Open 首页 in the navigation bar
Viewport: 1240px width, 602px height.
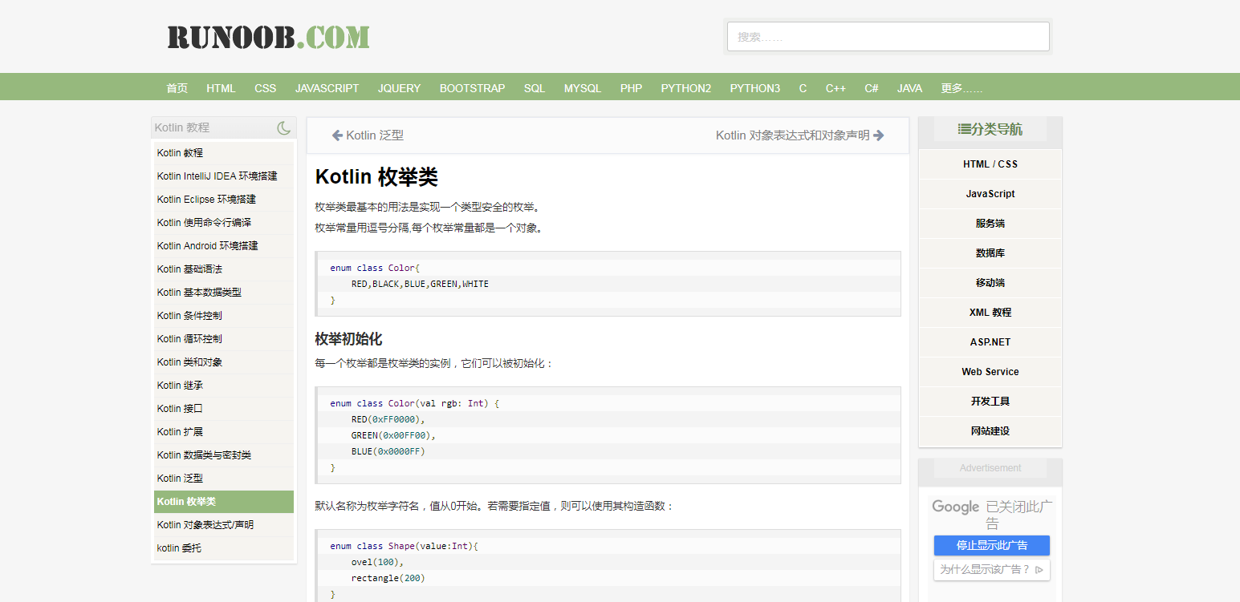(x=177, y=88)
